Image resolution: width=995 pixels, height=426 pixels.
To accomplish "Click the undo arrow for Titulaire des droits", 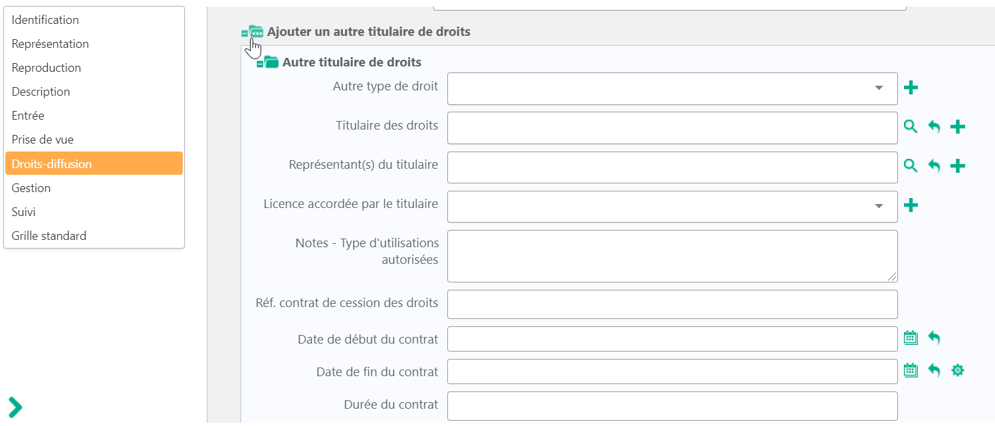I will tap(935, 127).
